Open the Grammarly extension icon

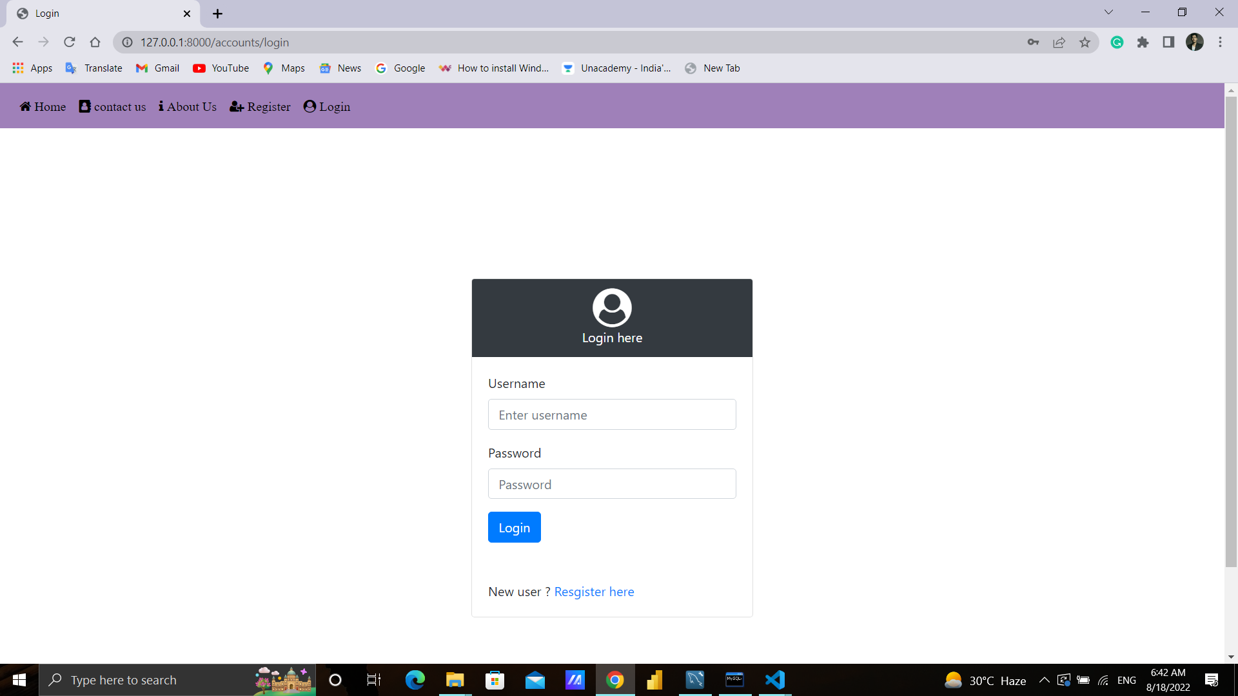pyautogui.click(x=1117, y=42)
